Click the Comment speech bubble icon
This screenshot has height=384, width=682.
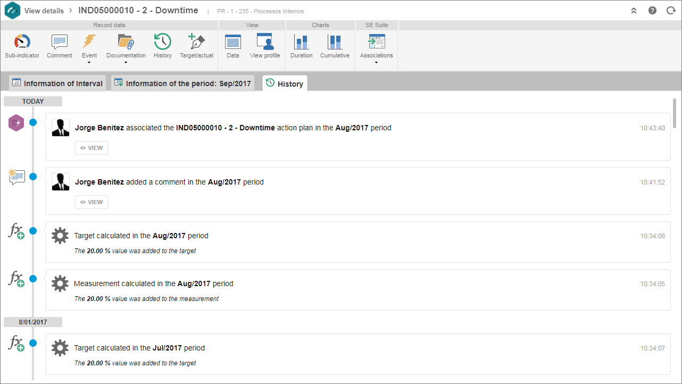click(x=60, y=41)
